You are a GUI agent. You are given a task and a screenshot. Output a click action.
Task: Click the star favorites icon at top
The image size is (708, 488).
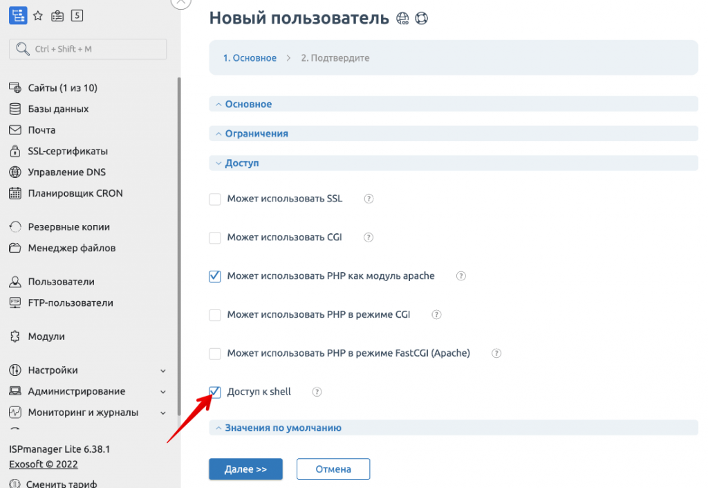click(38, 15)
